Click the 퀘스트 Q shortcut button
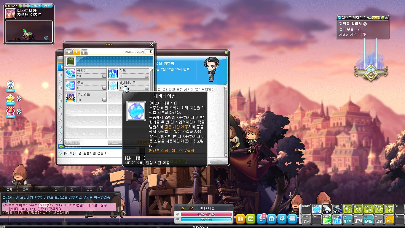405x228 pixels. click(x=348, y=219)
